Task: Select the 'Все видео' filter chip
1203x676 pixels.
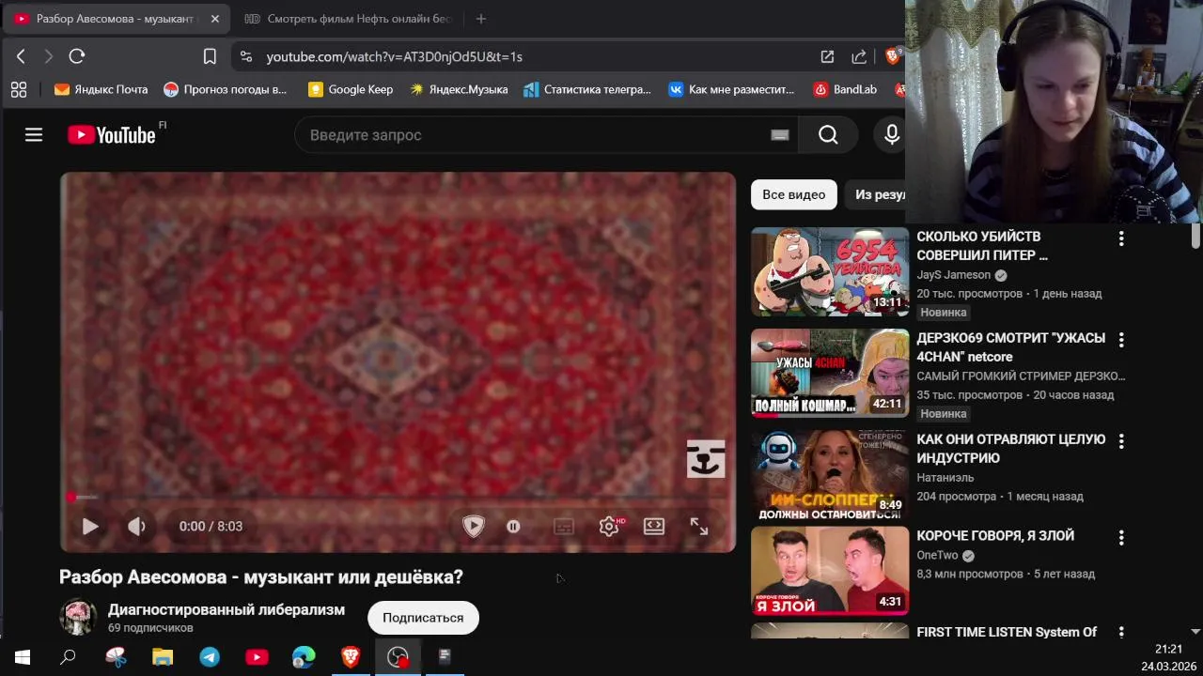Action: (794, 194)
